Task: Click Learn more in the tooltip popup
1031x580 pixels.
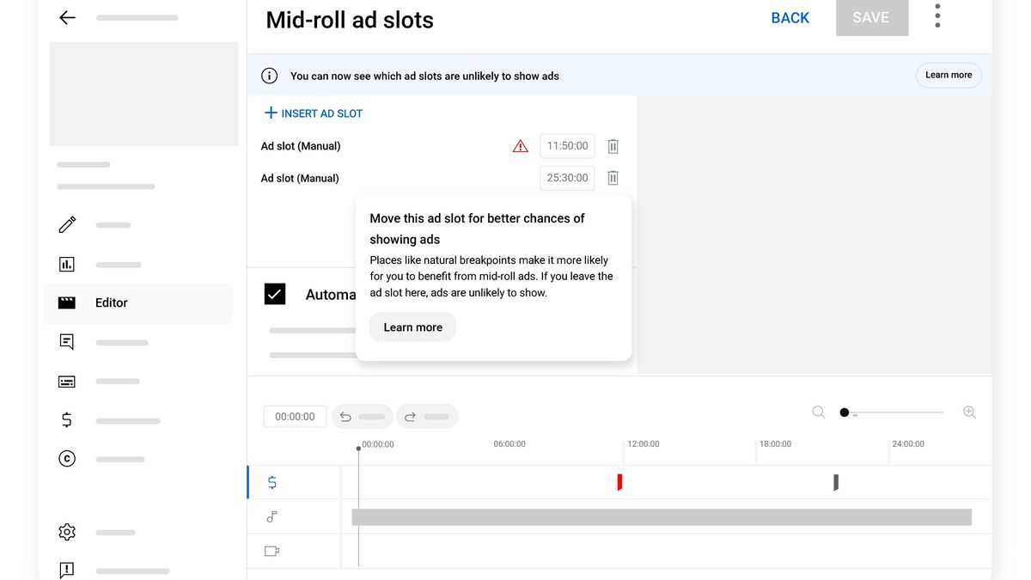Action: coord(412,327)
